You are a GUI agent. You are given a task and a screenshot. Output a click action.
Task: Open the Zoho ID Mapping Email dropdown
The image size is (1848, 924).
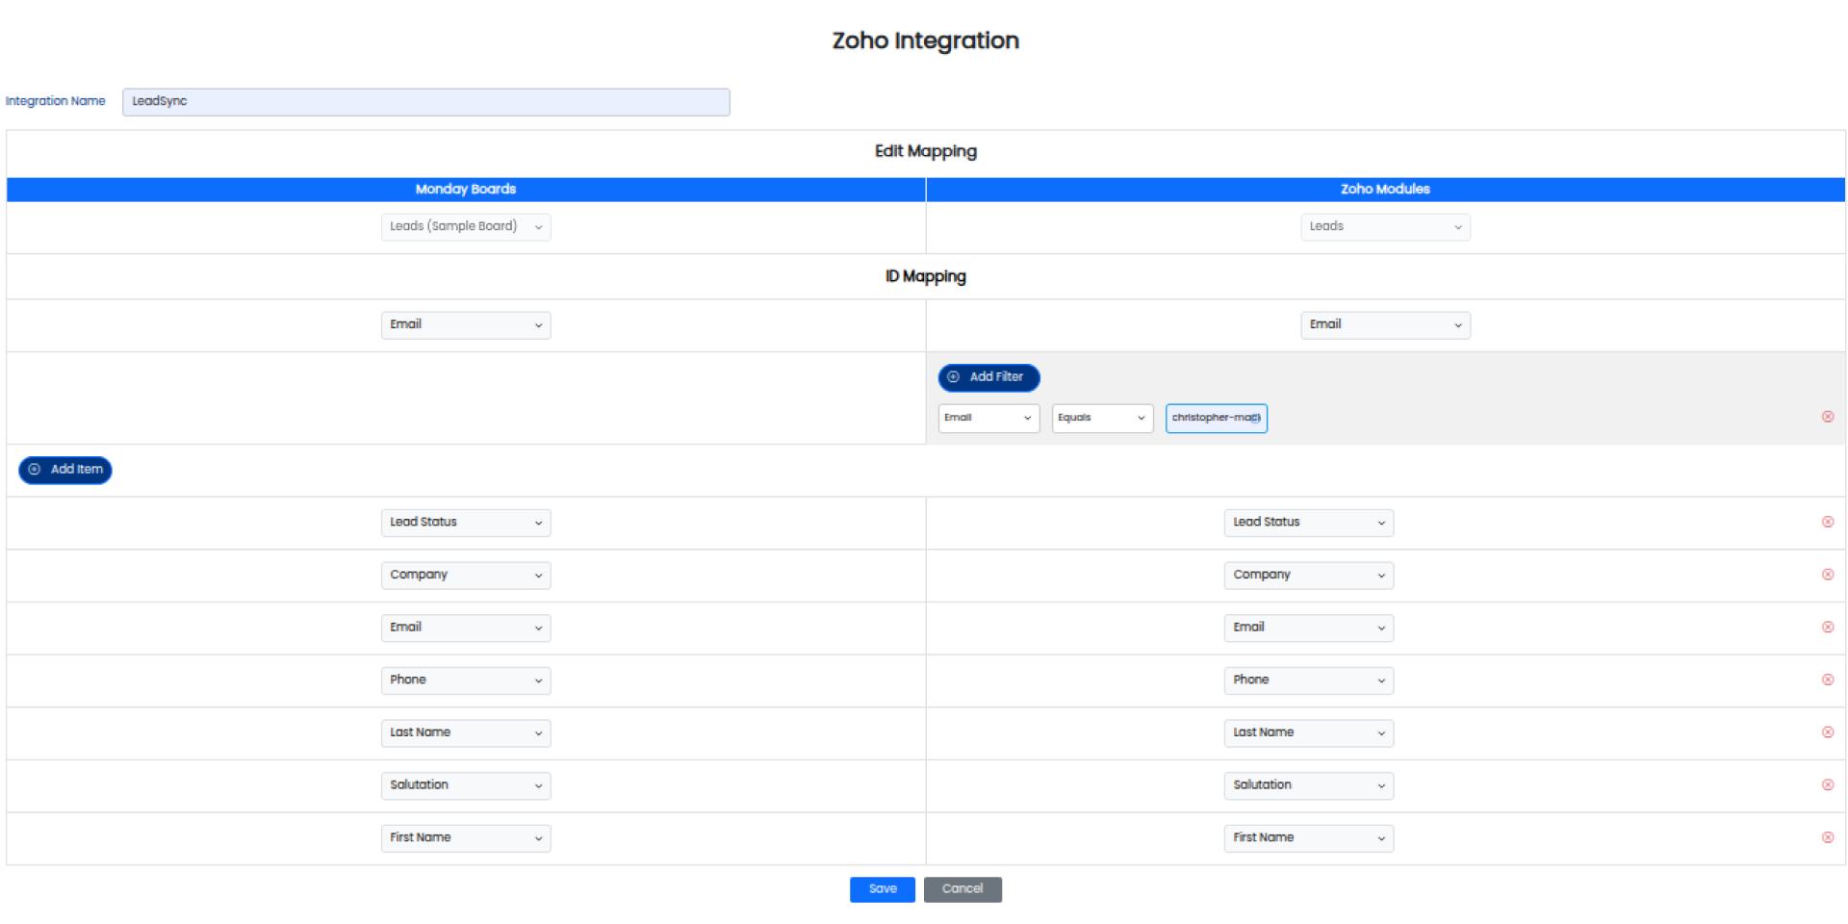click(1385, 325)
